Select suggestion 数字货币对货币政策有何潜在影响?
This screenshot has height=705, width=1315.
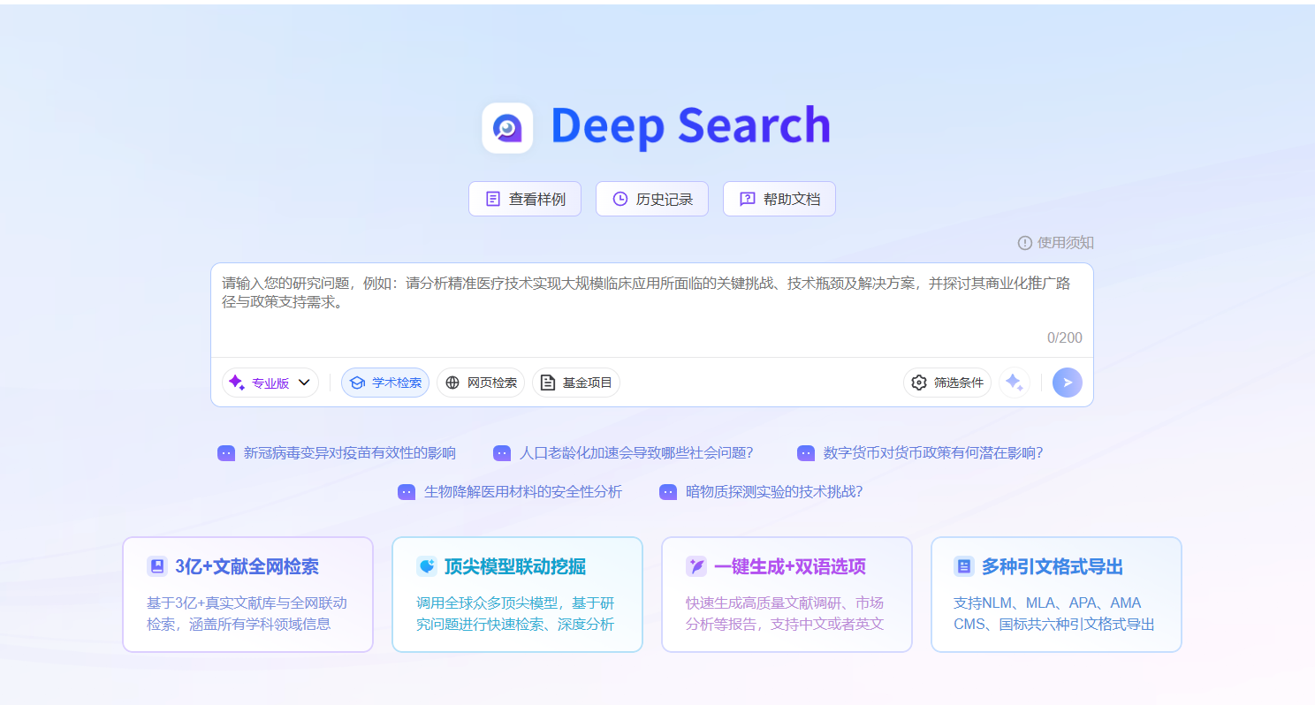920,453
